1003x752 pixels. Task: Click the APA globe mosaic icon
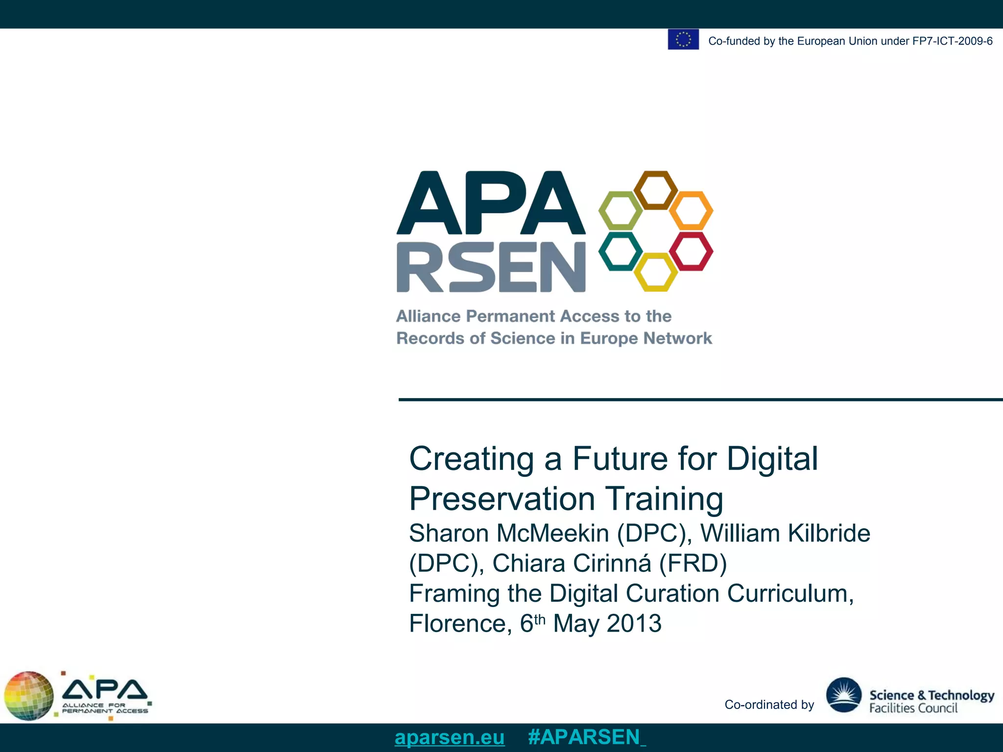click(x=29, y=696)
